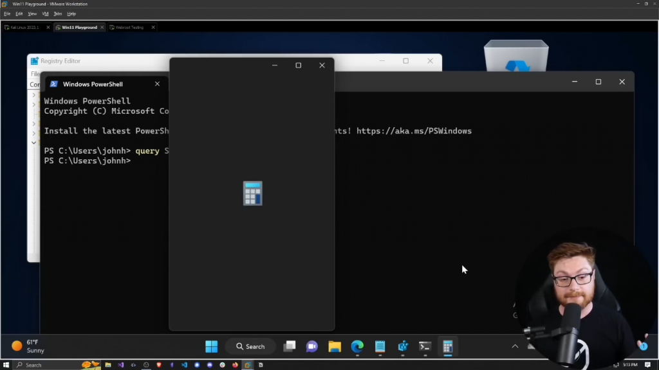Launch Brave browser from the host taskbar
This screenshot has height=370, width=659.
159,365
